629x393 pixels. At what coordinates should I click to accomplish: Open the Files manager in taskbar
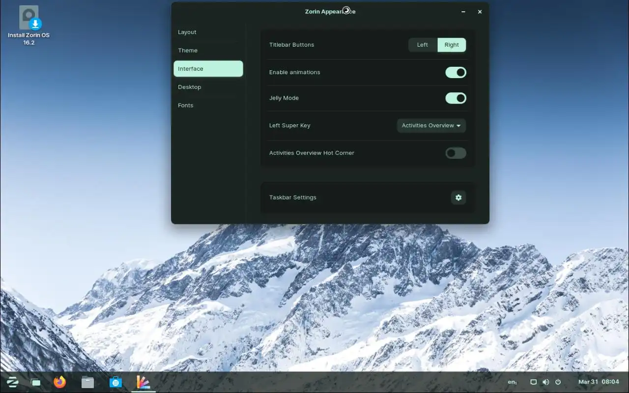click(x=87, y=382)
